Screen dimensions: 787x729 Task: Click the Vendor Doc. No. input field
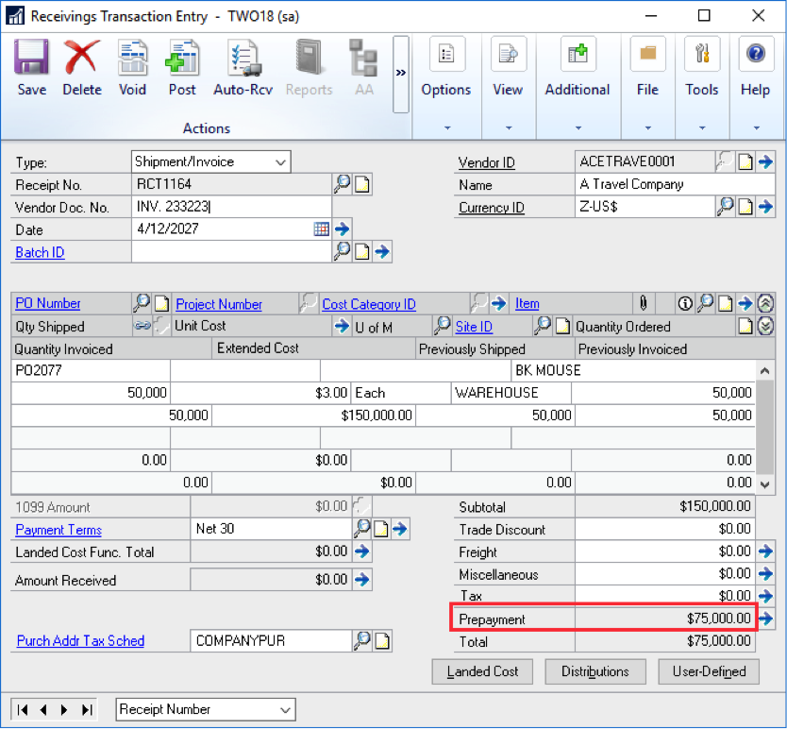tap(231, 207)
